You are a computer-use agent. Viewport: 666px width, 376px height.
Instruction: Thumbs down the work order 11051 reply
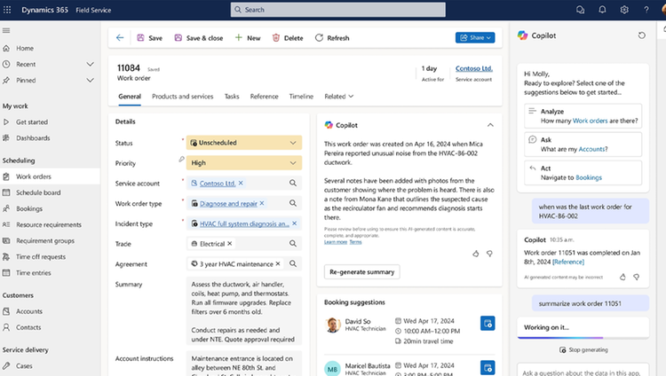[x=637, y=277]
